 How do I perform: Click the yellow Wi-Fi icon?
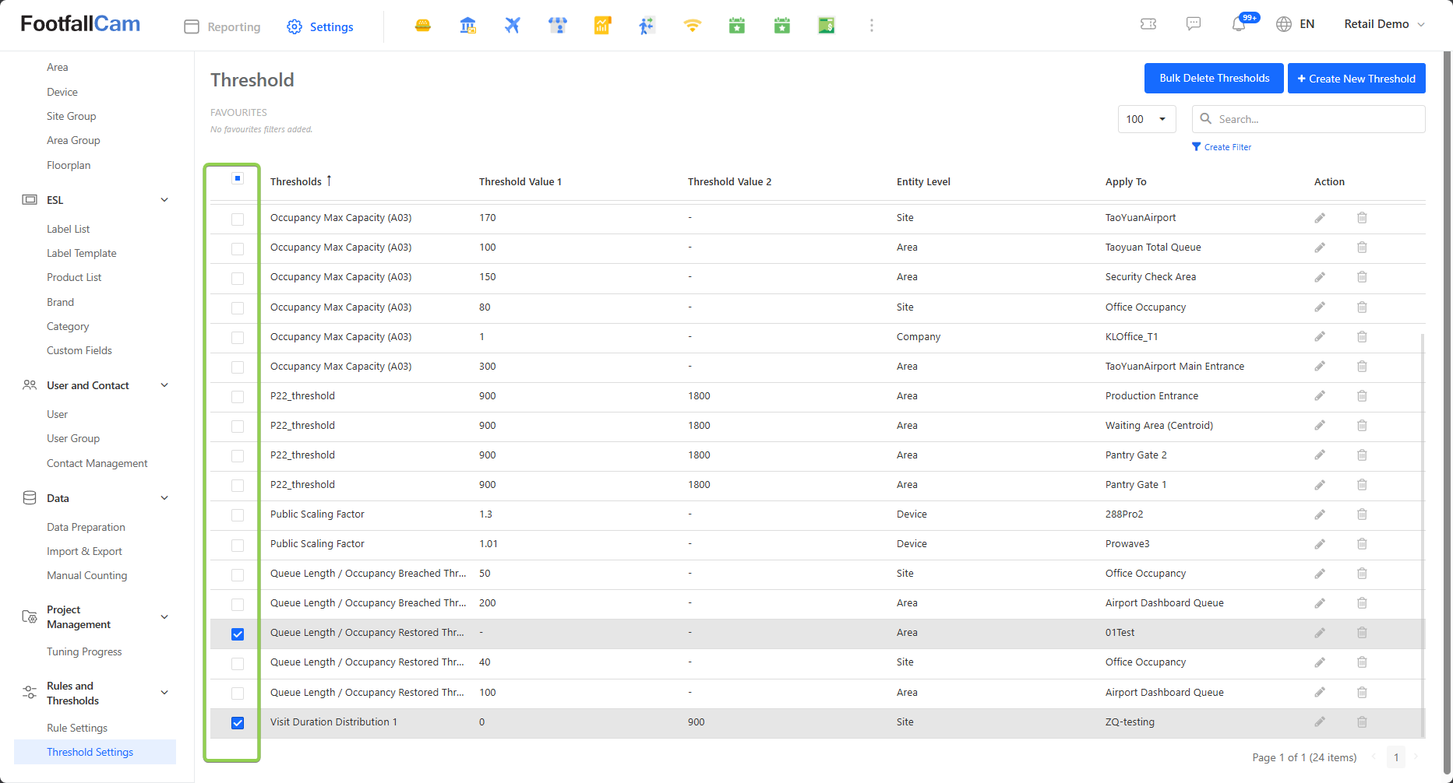(692, 26)
